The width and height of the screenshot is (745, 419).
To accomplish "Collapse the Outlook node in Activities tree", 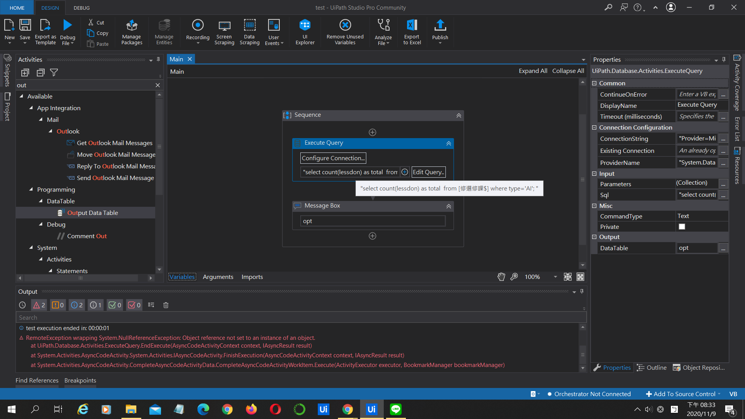I will (50, 131).
